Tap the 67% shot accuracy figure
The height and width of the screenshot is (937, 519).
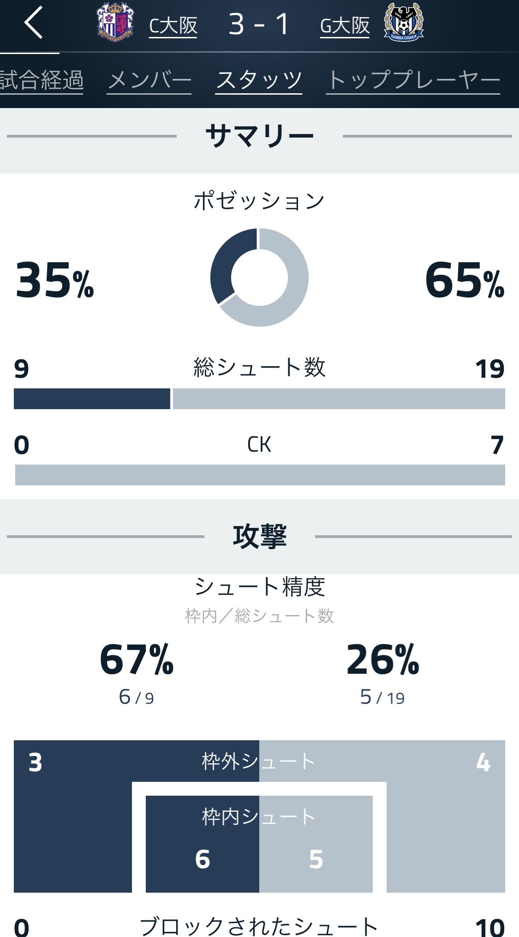[137, 659]
